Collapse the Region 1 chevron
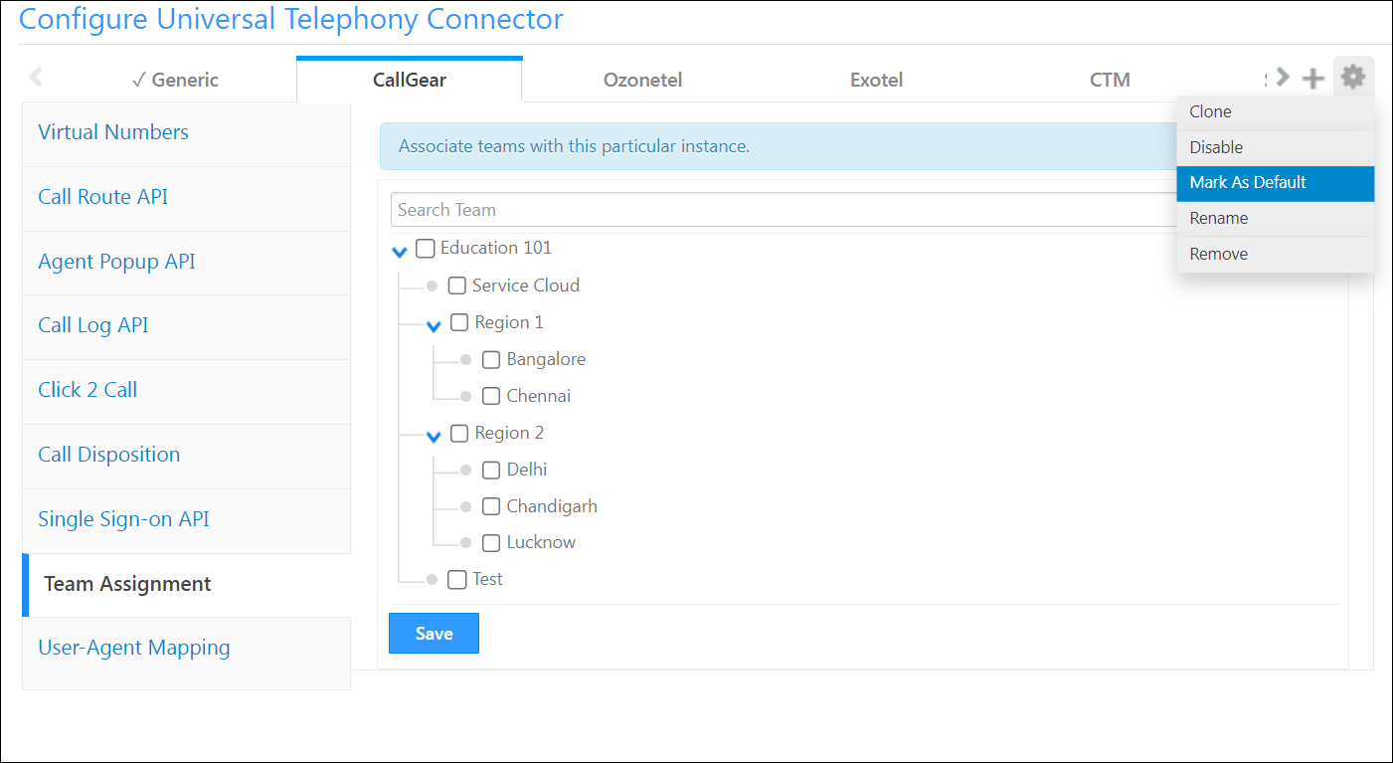The width and height of the screenshot is (1393, 763). click(x=434, y=326)
